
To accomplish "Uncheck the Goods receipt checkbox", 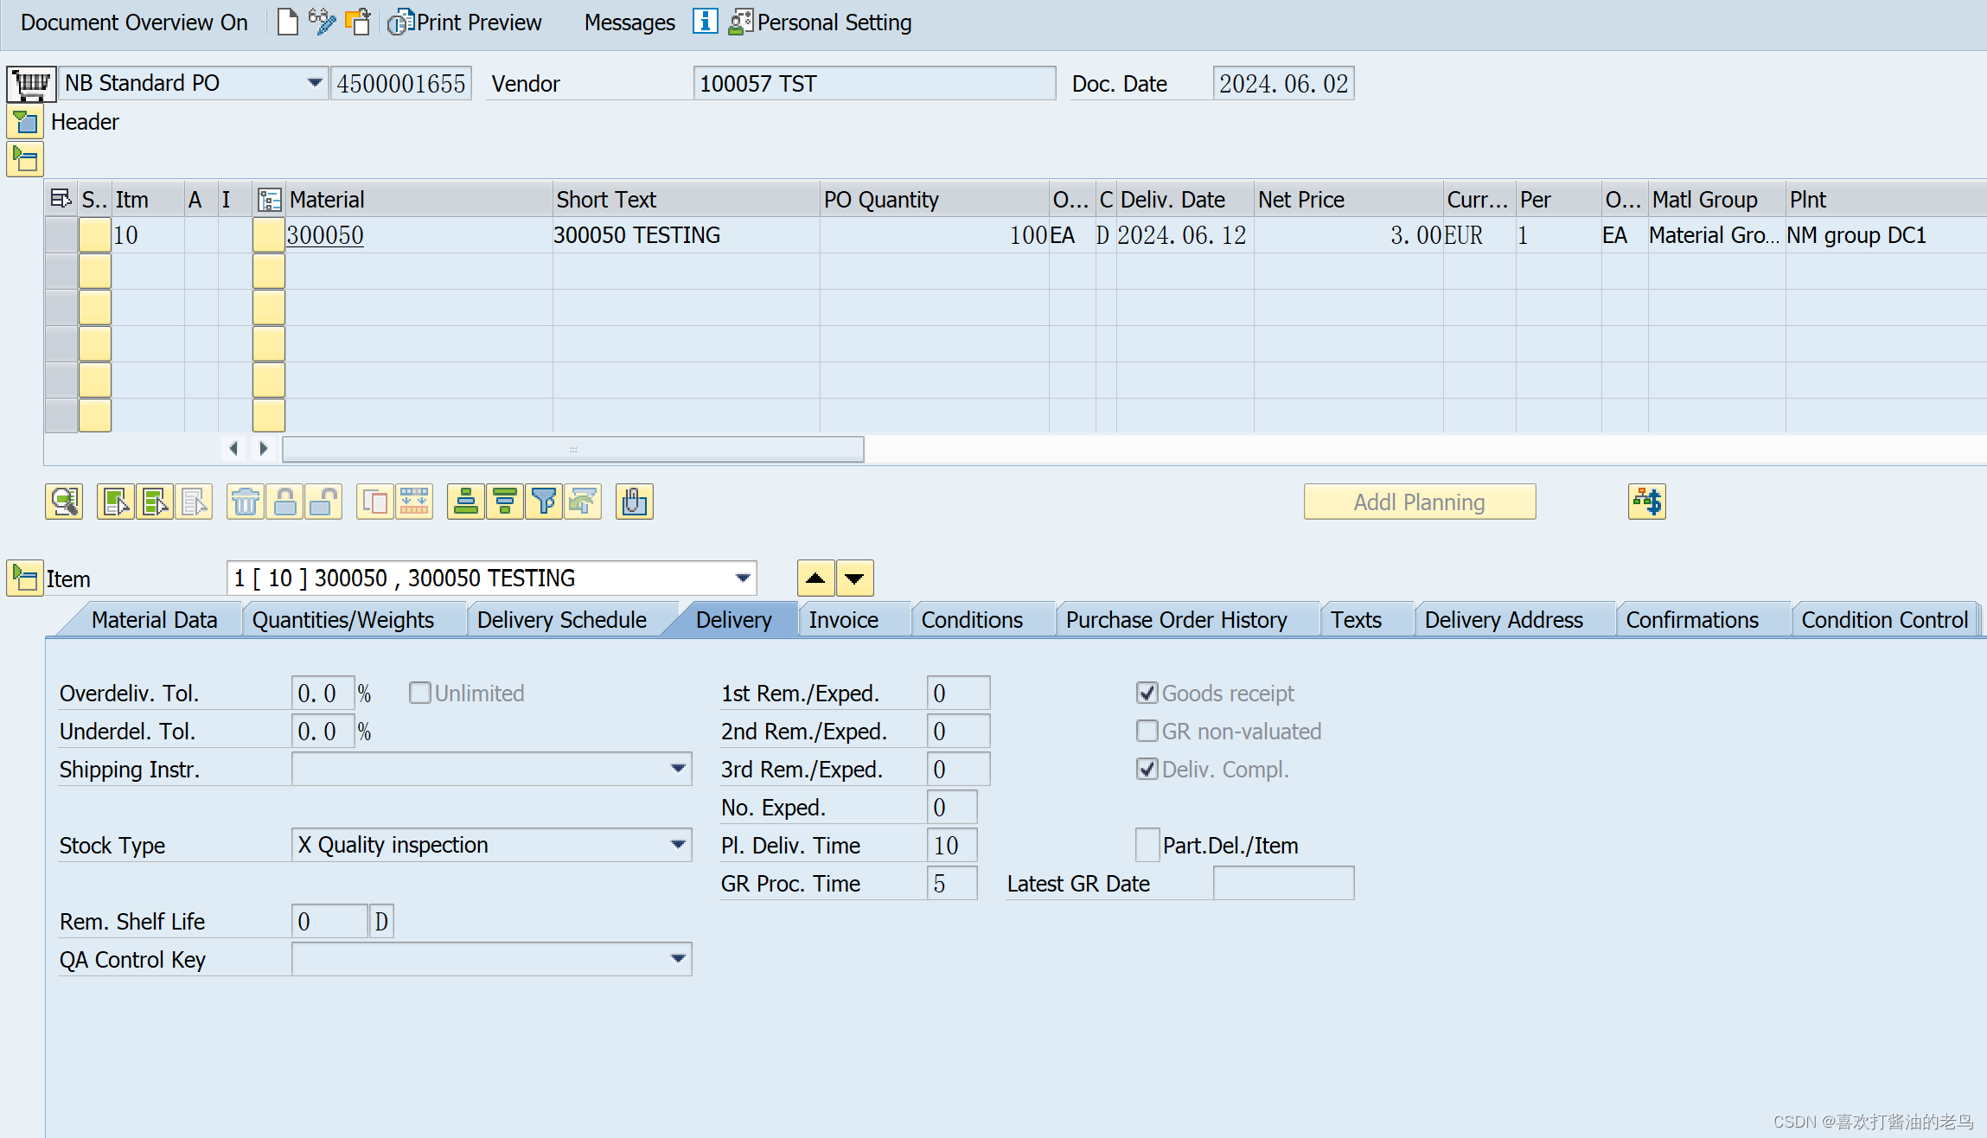I will [1147, 692].
